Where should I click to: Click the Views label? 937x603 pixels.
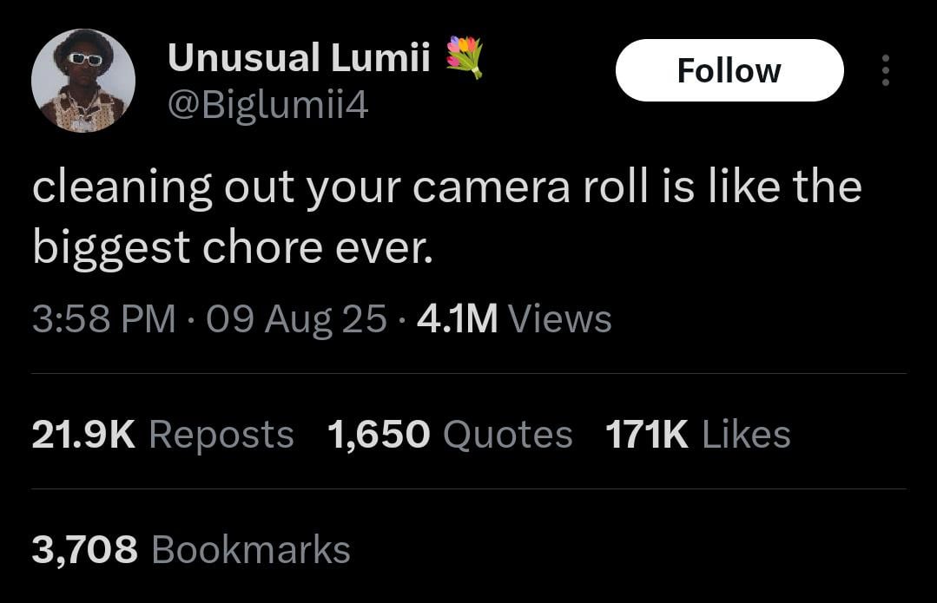tap(560, 318)
